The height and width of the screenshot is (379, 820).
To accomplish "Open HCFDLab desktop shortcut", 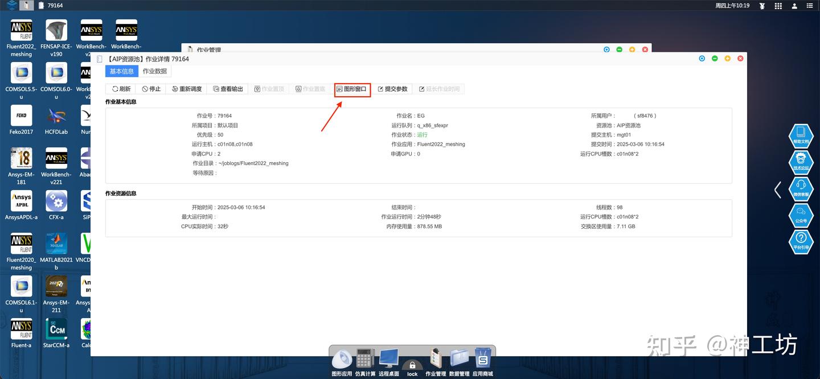I will point(56,120).
